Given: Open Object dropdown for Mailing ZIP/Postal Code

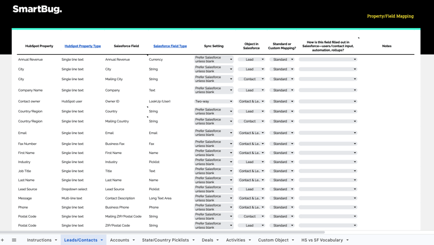Looking at the screenshot, I should [x=251, y=216].
